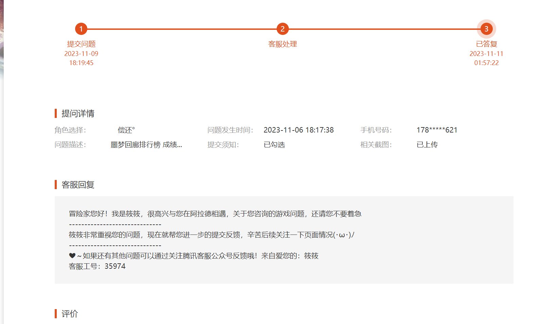Click the submission time 18:19:45
557x324 pixels.
click(81, 63)
